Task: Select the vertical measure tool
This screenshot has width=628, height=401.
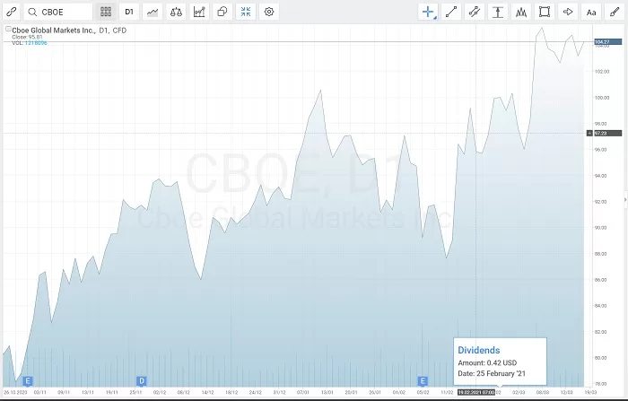Action: (x=498, y=12)
